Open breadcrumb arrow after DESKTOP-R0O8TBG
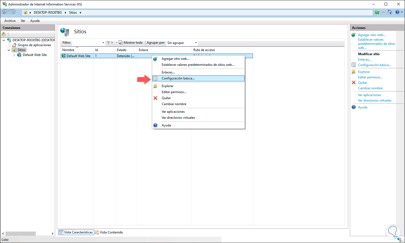Screen dimensions: 405x243 pos(66,13)
